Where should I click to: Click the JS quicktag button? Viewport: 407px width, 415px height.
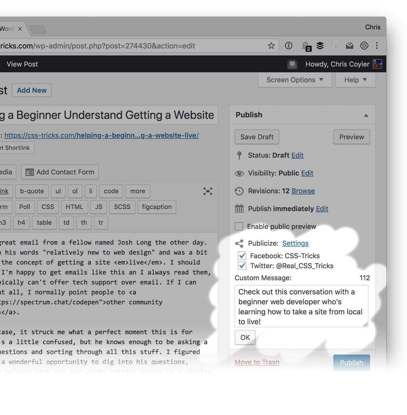point(99,207)
